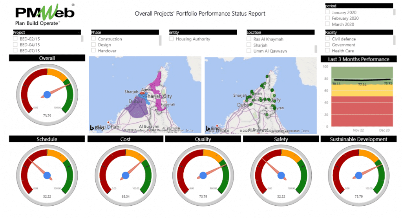This screenshot has width=402, height=219.
Task: Select the purple Dubai region on map
Action: point(137,108)
